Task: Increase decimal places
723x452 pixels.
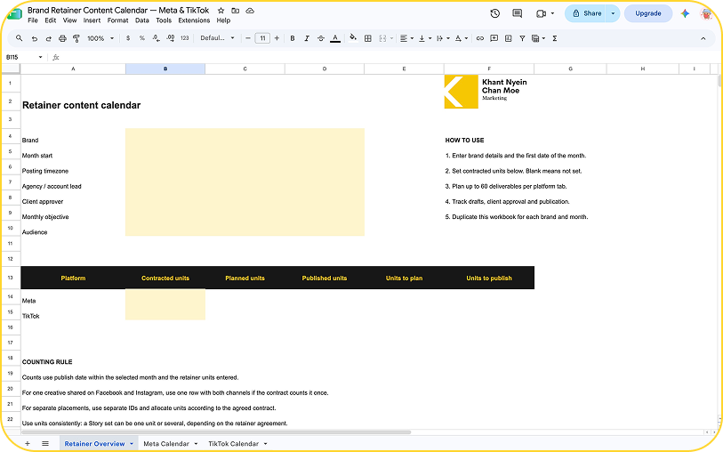Action: click(x=171, y=38)
